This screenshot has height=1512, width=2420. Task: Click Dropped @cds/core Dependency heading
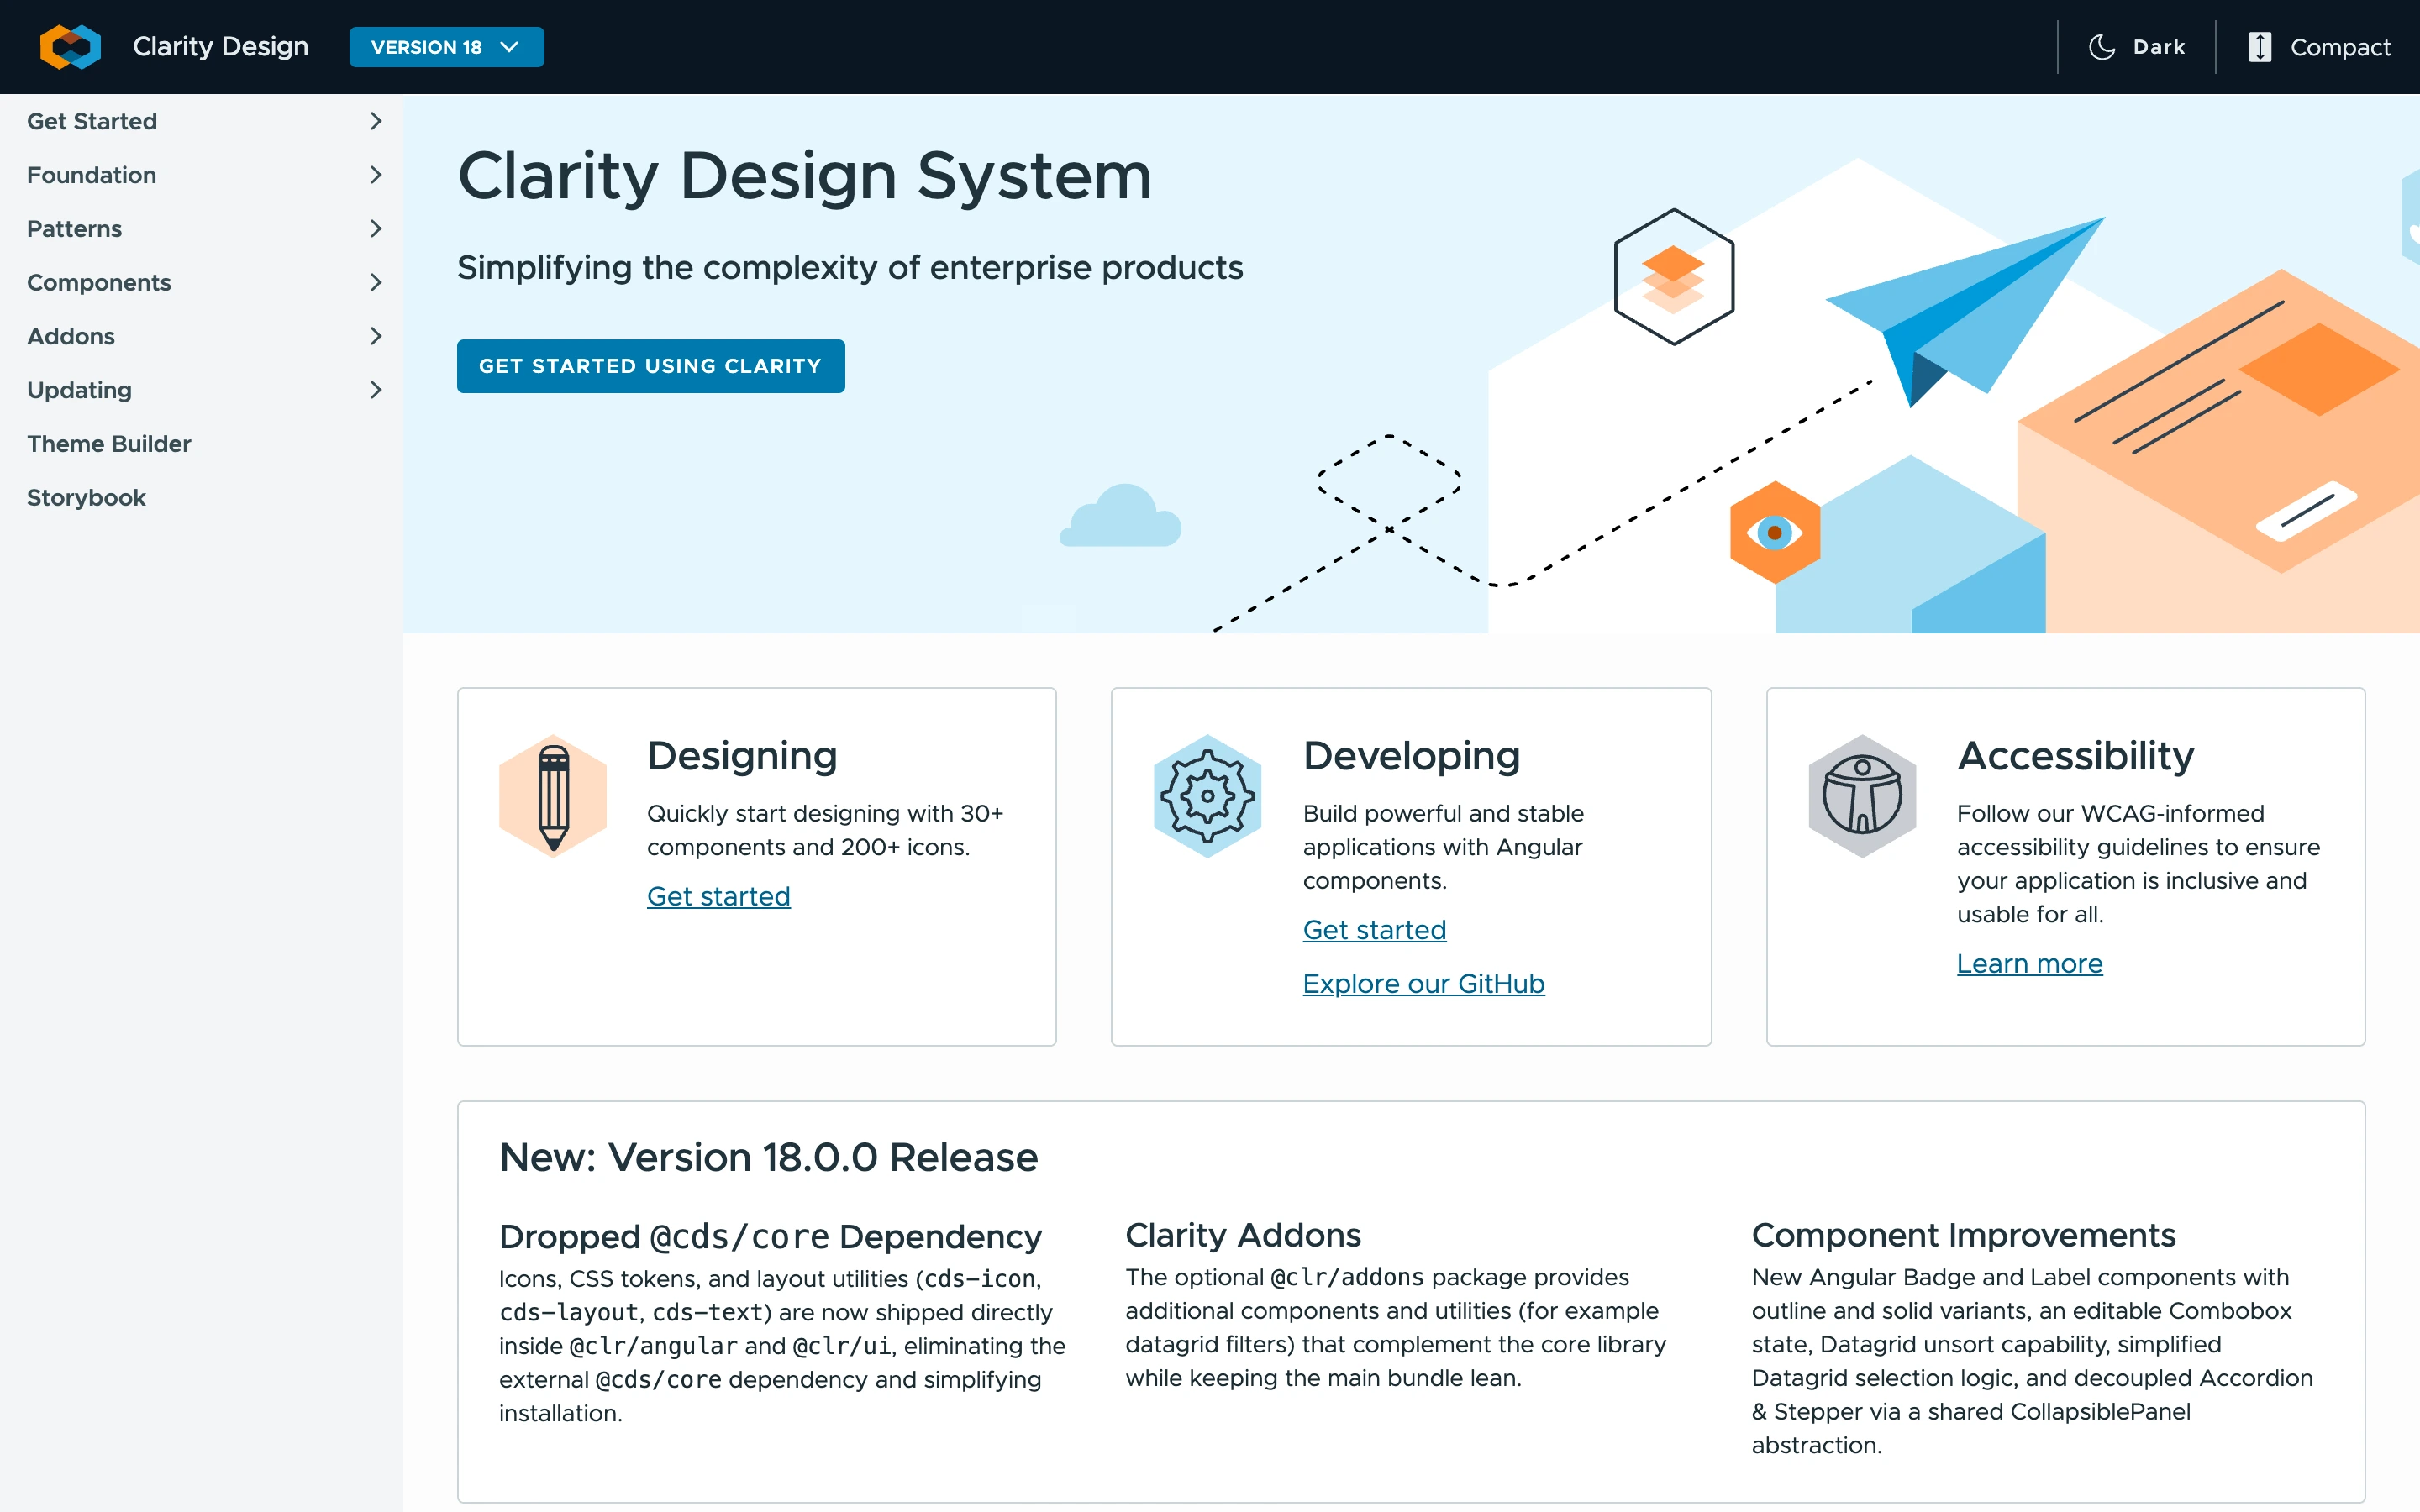tap(770, 1237)
